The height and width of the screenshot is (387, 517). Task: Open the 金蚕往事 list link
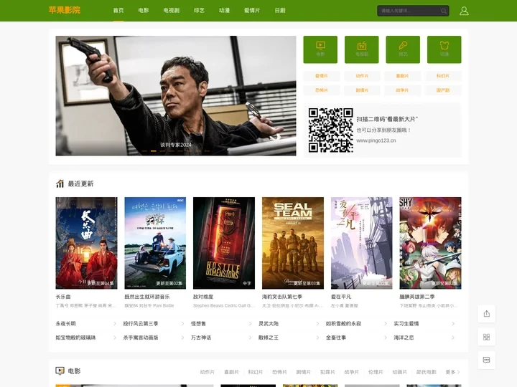click(x=336, y=338)
